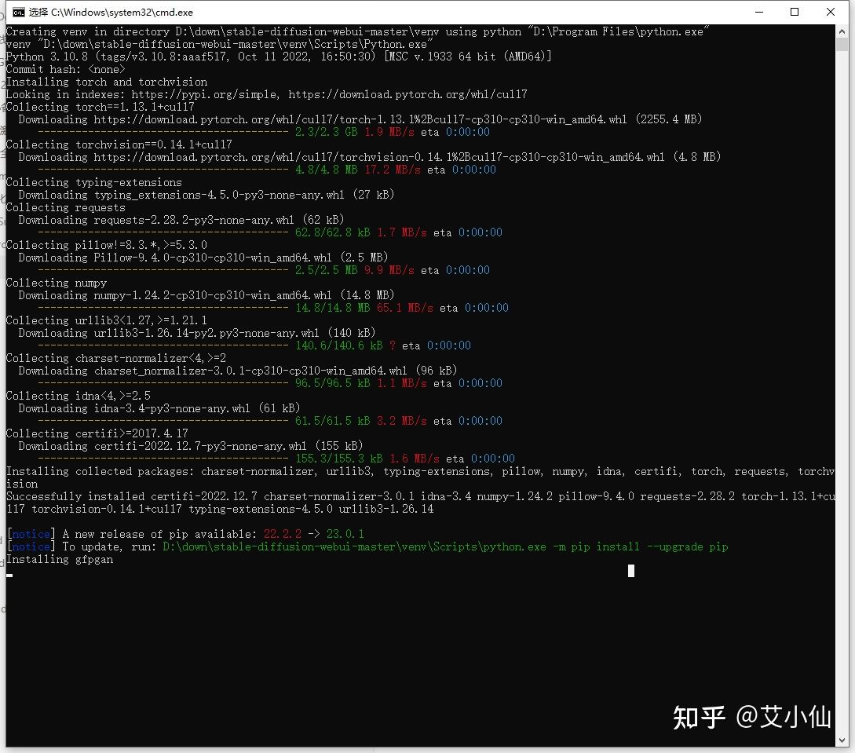Click 'Downloading certifi-2022.12.7' line
The height and width of the screenshot is (753, 855).
[x=191, y=445]
